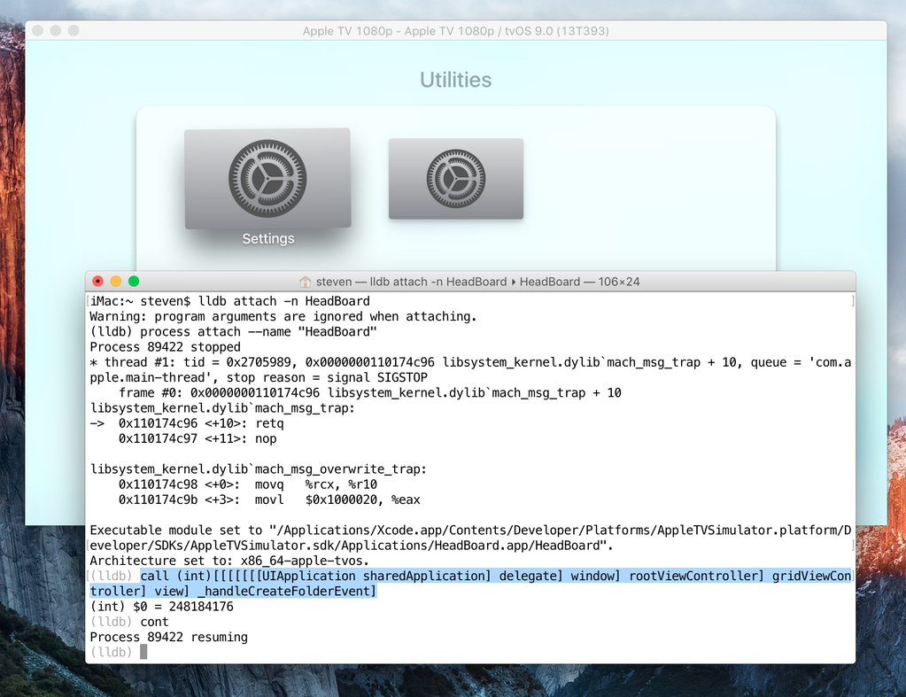Screen dimensions: 906x697
Task: Click the 'mach_msg_overwrite_trap:' label line
Action: tap(259, 469)
